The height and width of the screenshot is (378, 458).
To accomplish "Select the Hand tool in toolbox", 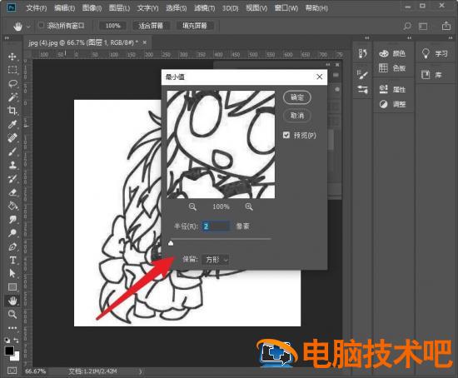I will (12, 301).
